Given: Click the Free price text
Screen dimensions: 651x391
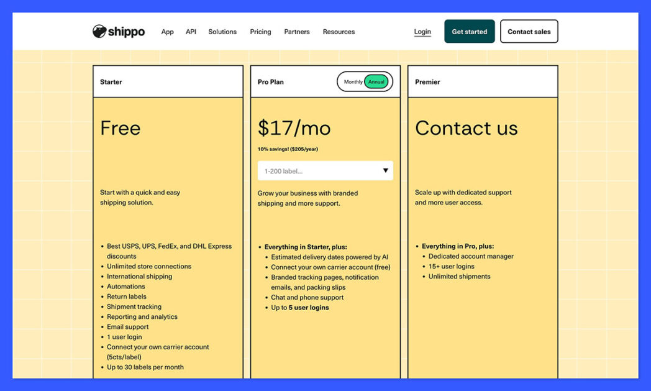Looking at the screenshot, I should (x=120, y=128).
